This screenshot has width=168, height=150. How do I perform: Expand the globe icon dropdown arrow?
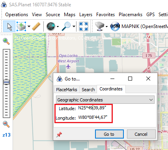click(x=58, y=26)
